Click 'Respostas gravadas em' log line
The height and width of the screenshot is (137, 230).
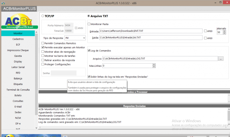click(x=73, y=119)
